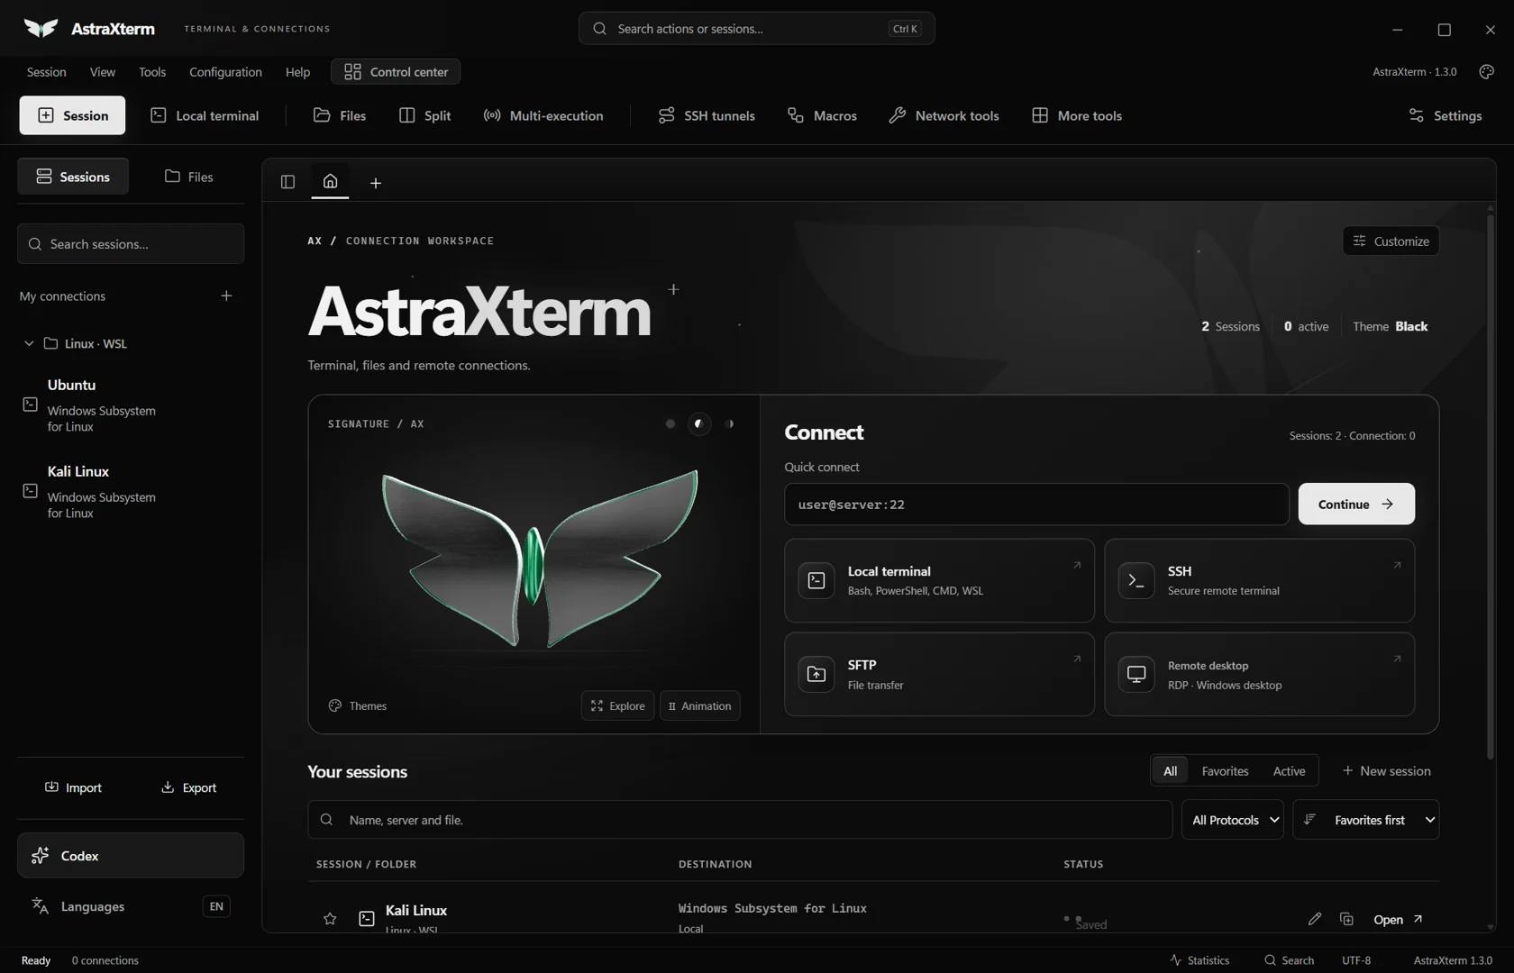Click UTF-8 encoding in status bar
The width and height of the screenshot is (1514, 973).
pyautogui.click(x=1356, y=960)
